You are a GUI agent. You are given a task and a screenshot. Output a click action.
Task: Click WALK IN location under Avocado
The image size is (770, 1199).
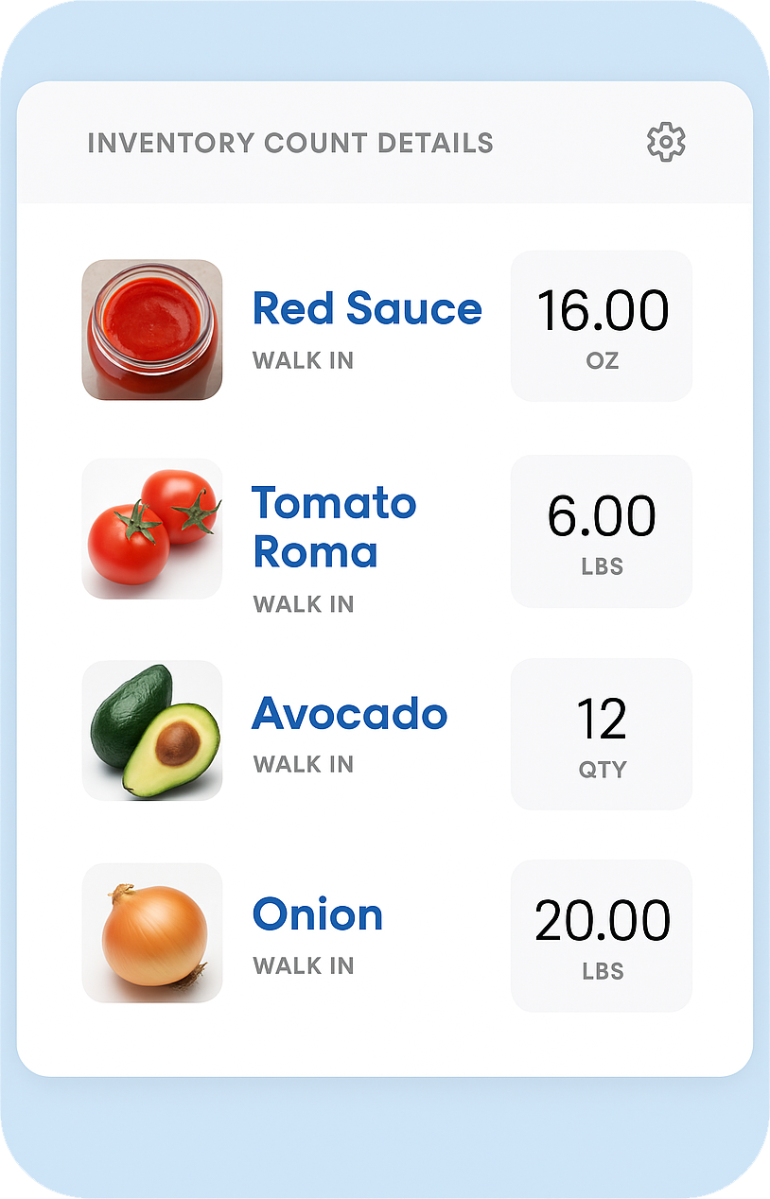(x=303, y=764)
